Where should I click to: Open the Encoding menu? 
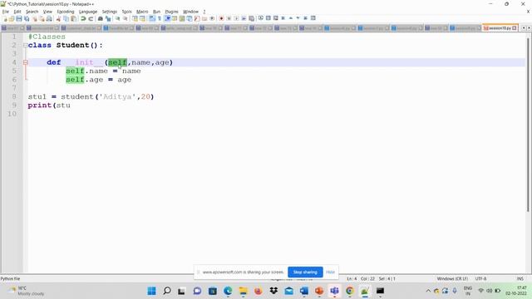click(66, 12)
